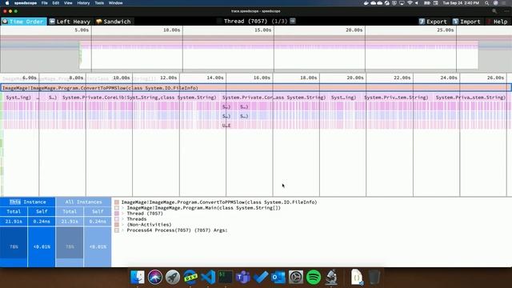
Task: Launch Siri from the dock
Action: point(155,278)
